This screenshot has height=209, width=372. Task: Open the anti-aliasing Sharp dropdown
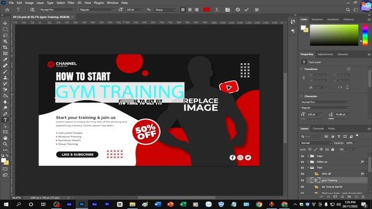click(165, 10)
